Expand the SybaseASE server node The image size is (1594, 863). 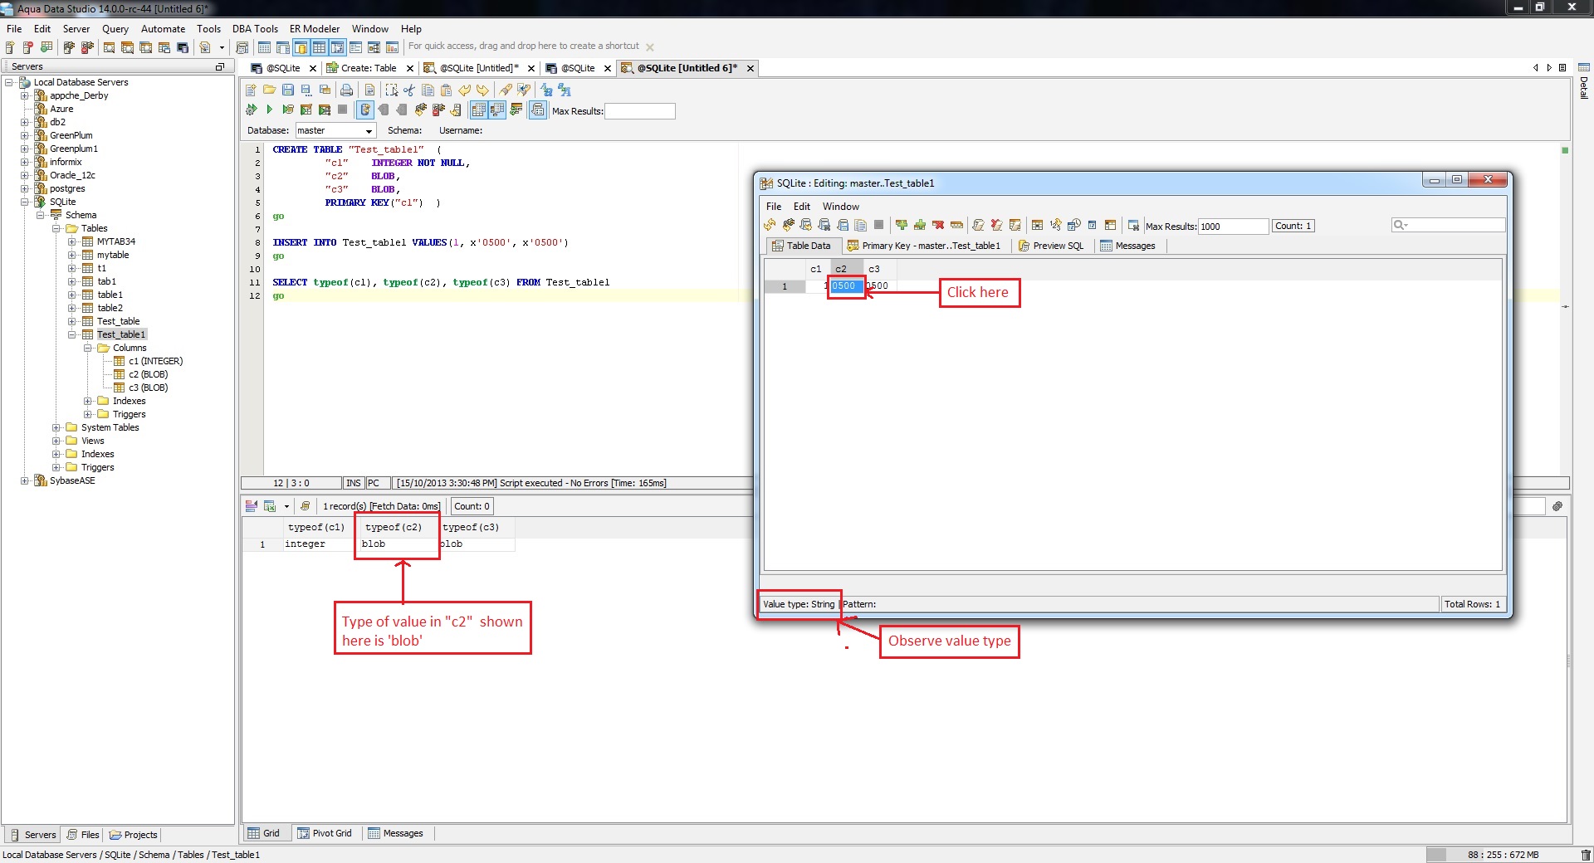pos(25,480)
